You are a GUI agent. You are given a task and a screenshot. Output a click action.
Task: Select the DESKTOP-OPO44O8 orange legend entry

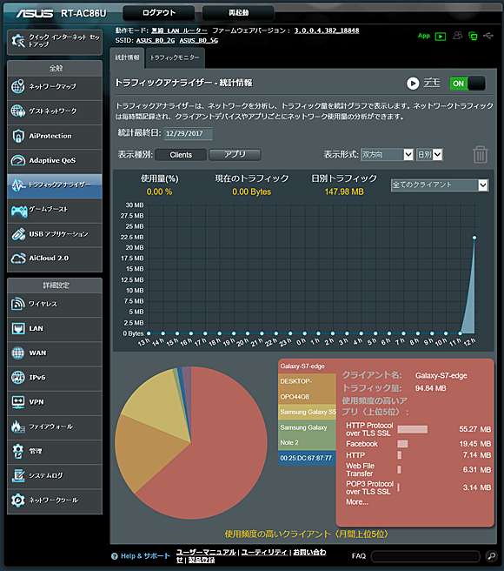click(307, 389)
